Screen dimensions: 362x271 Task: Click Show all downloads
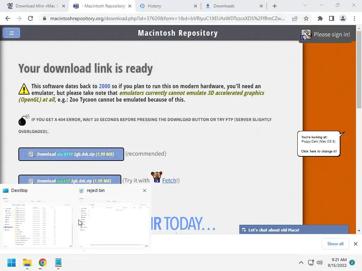click(335, 244)
